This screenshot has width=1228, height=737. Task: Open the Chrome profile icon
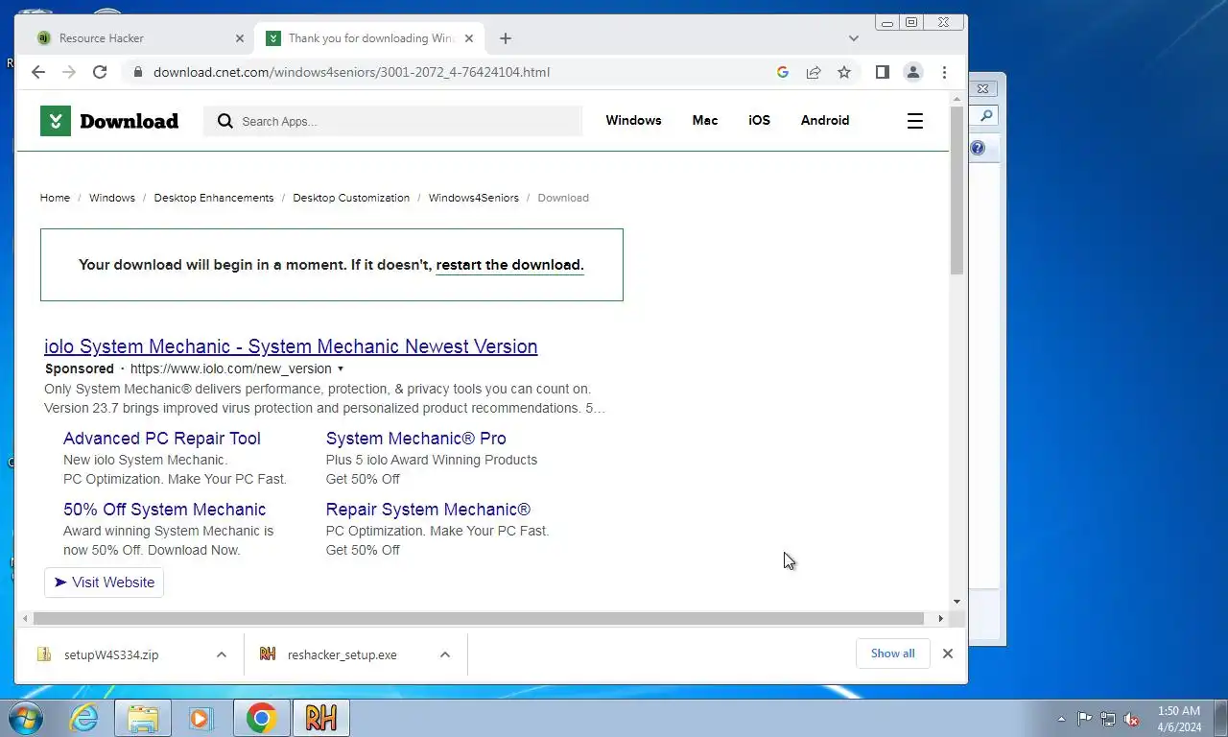913,72
